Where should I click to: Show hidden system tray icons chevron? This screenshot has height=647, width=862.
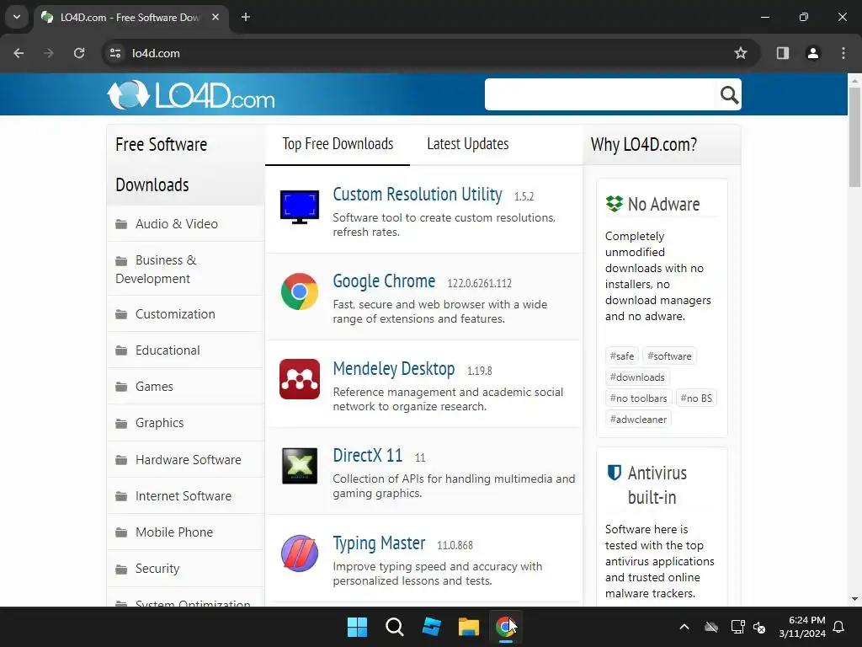pos(684,627)
